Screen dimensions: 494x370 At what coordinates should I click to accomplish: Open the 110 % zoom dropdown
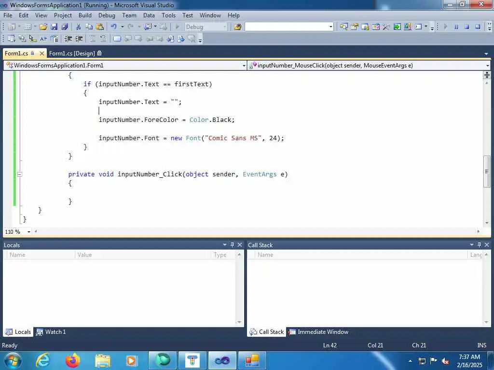point(28,232)
